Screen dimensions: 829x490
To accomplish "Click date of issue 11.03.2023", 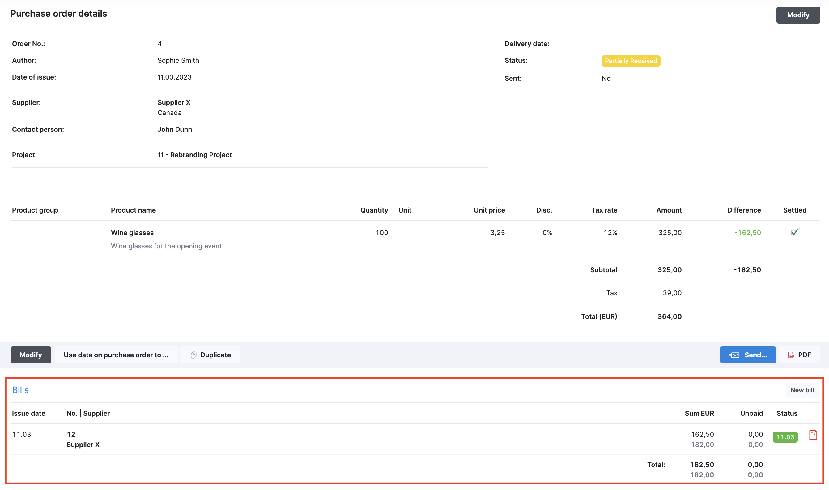I will [175, 77].
